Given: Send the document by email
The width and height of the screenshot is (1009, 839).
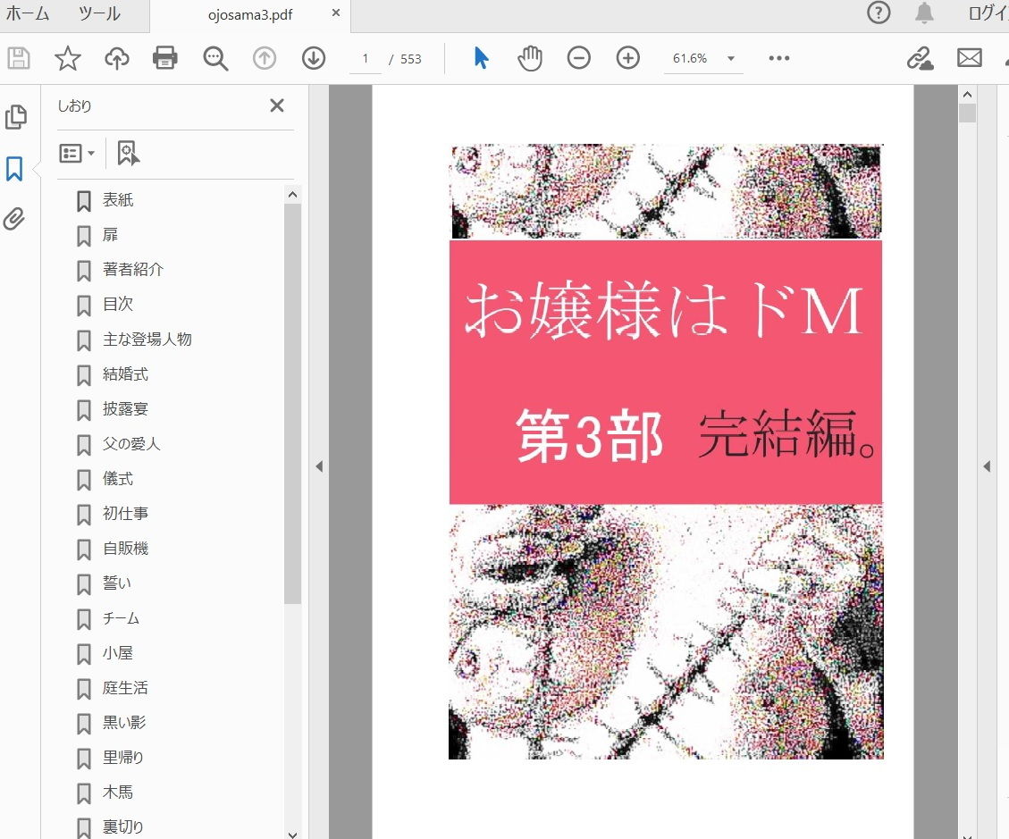Looking at the screenshot, I should 969,58.
